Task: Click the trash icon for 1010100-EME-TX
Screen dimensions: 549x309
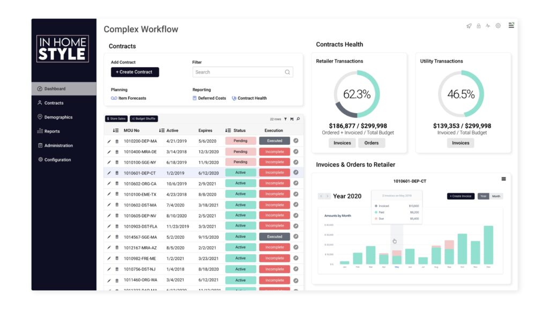Action: coord(117,194)
